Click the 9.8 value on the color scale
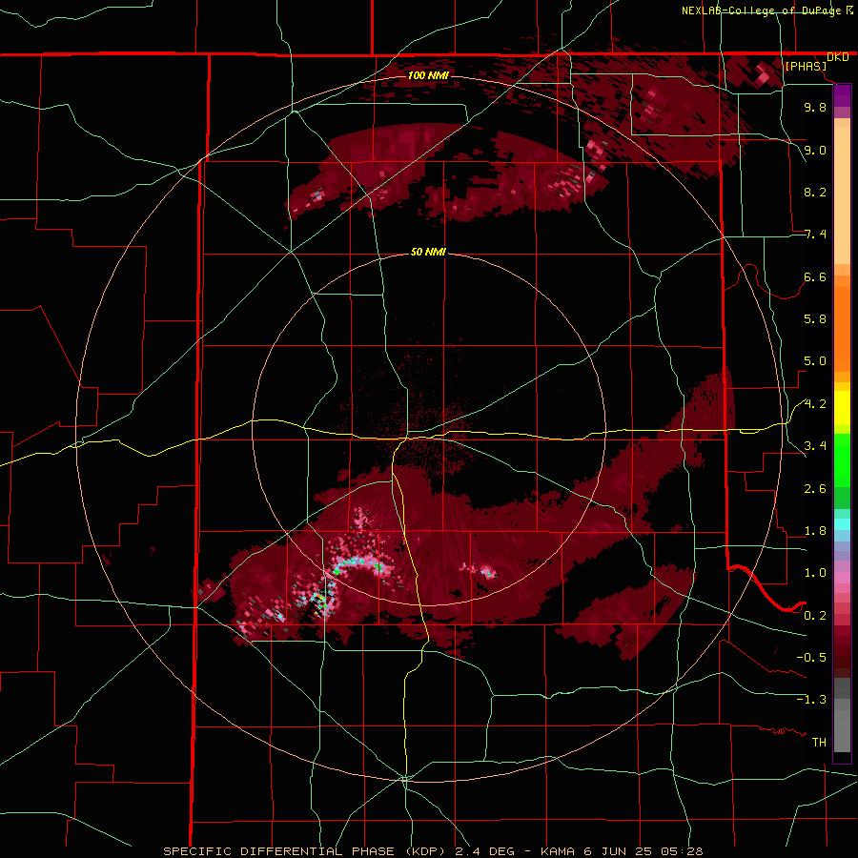 pyautogui.click(x=815, y=107)
